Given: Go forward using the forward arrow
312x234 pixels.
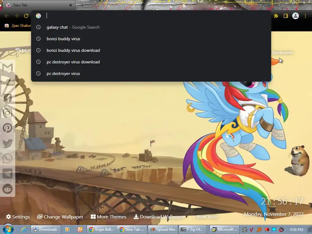Looking at the screenshot, I should pos(16,16).
